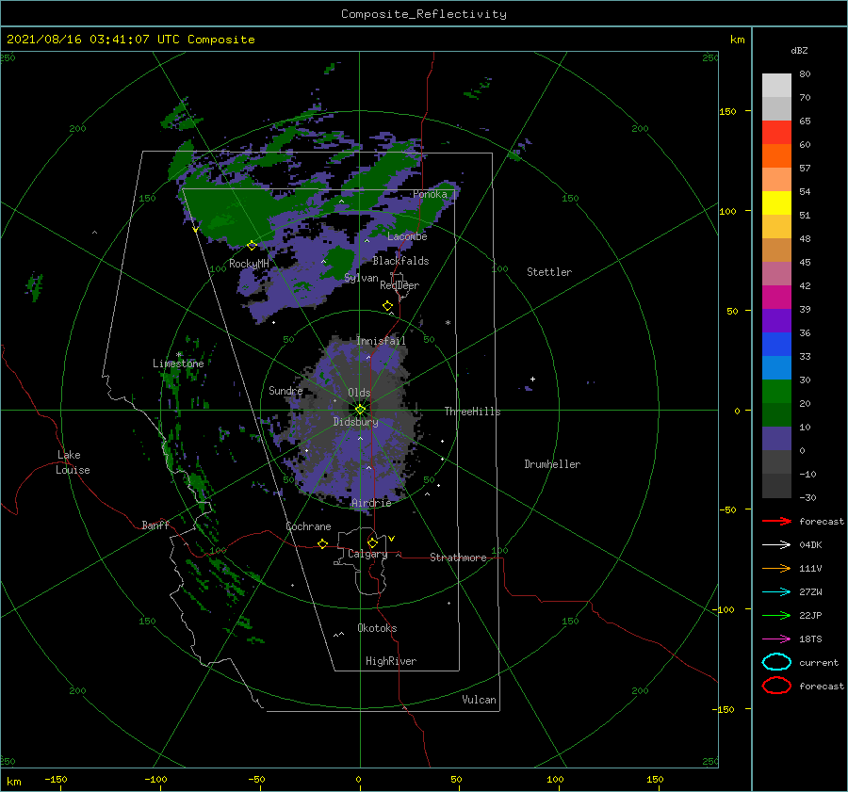This screenshot has width=848, height=792.
Task: Click the Lacombe label
Action: [x=407, y=236]
